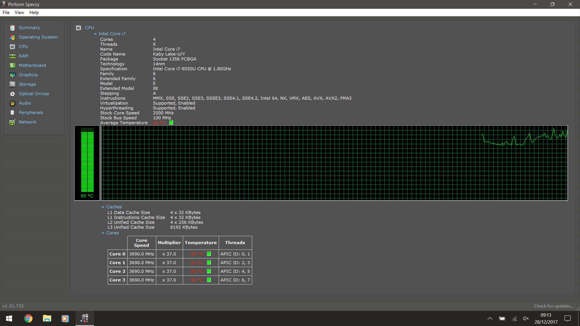Click Core 2 temperature value 88 °C
The height and width of the screenshot is (326, 580).
click(x=197, y=271)
